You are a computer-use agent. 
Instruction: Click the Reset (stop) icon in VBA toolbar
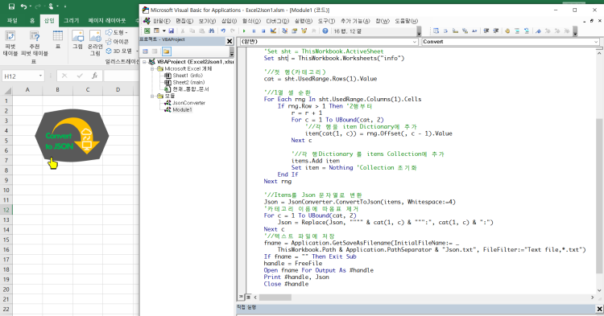(263, 31)
